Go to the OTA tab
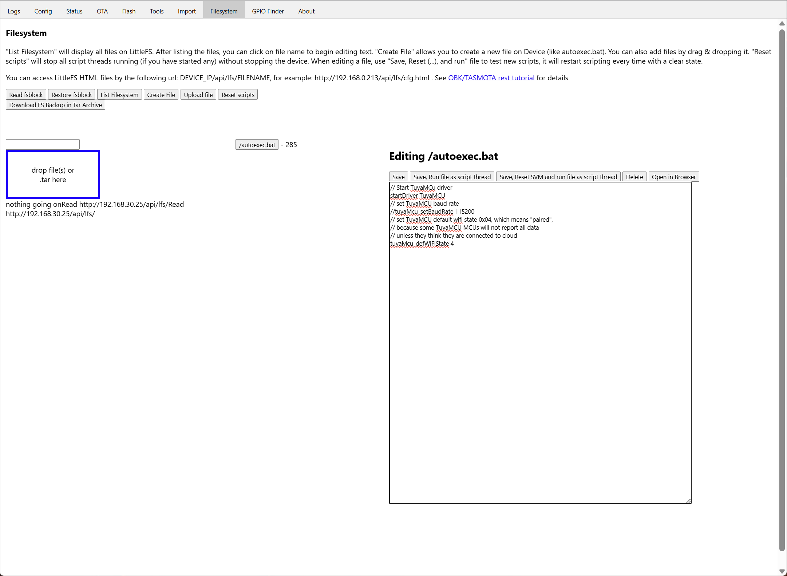787x576 pixels. (x=102, y=11)
